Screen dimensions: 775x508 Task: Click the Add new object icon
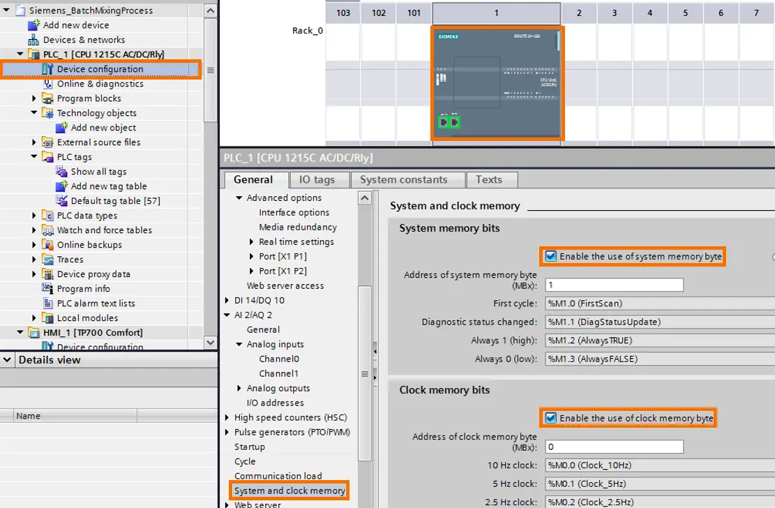pos(61,128)
